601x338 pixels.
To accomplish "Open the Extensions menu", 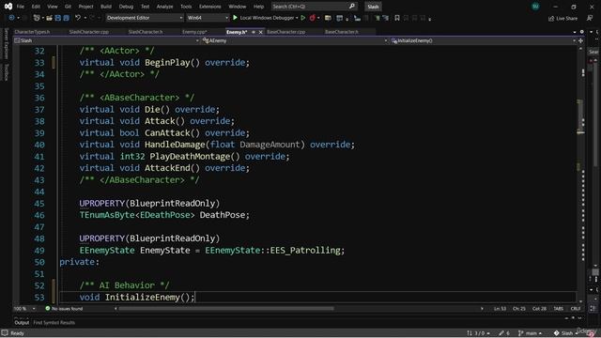I will pyautogui.click(x=210, y=7).
